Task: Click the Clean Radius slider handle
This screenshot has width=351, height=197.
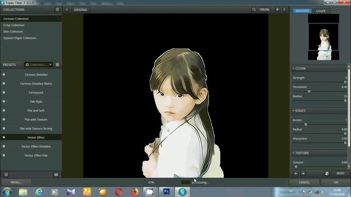Action: click(345, 101)
